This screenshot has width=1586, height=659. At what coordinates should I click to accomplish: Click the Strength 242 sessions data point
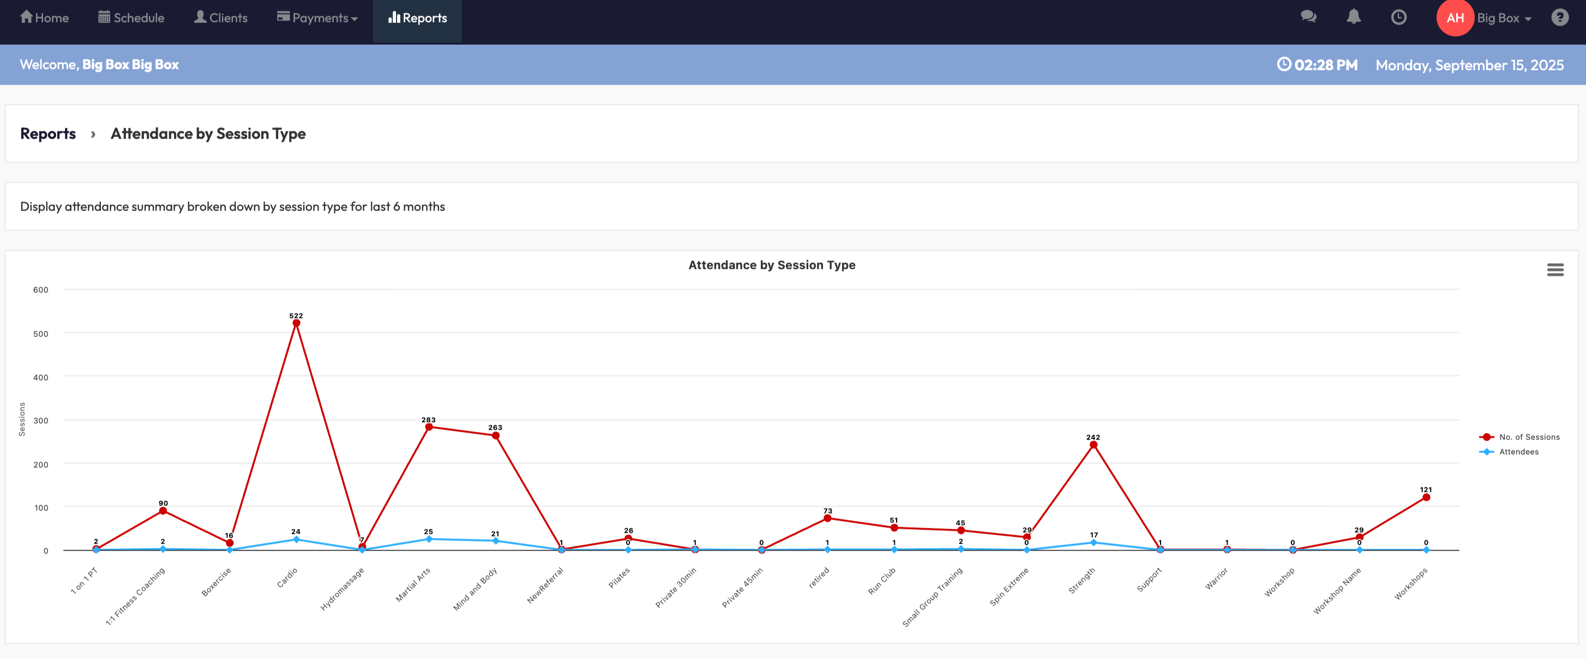[x=1093, y=445]
